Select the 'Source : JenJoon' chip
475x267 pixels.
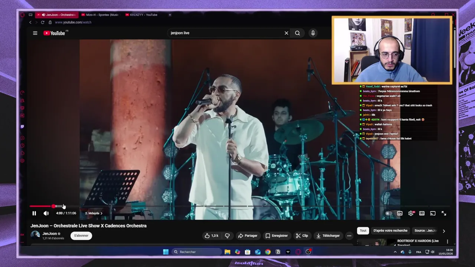point(425,231)
